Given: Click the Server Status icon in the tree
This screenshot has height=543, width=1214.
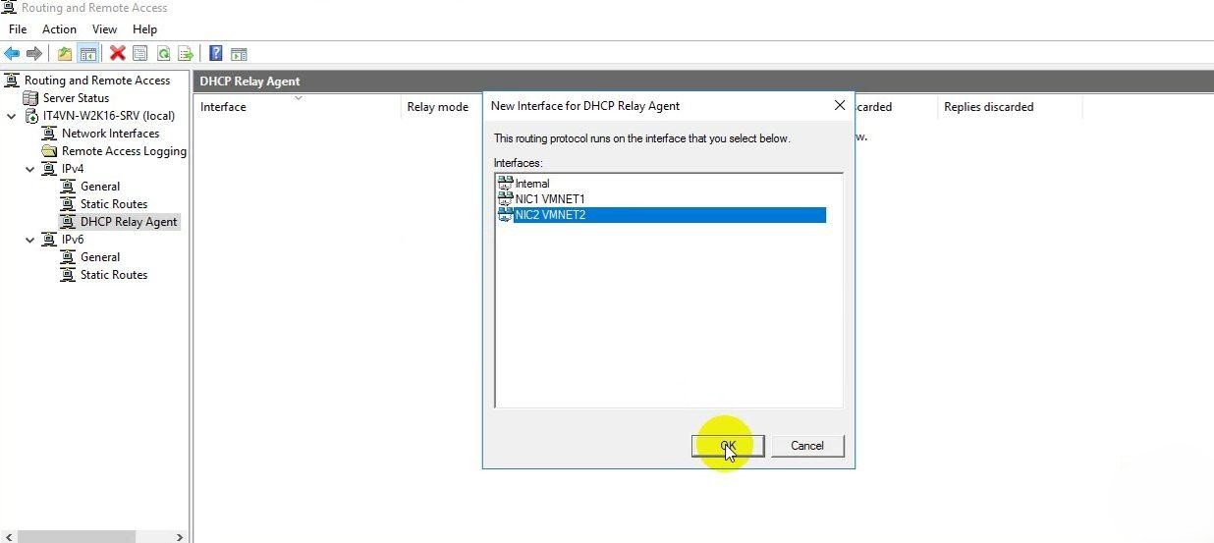Looking at the screenshot, I should (x=31, y=98).
